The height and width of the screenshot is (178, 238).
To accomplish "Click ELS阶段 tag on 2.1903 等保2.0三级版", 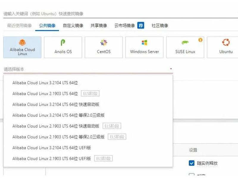I will [x=117, y=137].
